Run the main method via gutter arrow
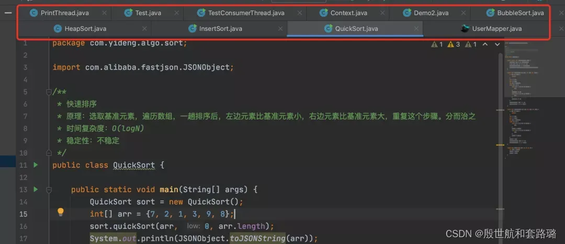 click(36, 189)
